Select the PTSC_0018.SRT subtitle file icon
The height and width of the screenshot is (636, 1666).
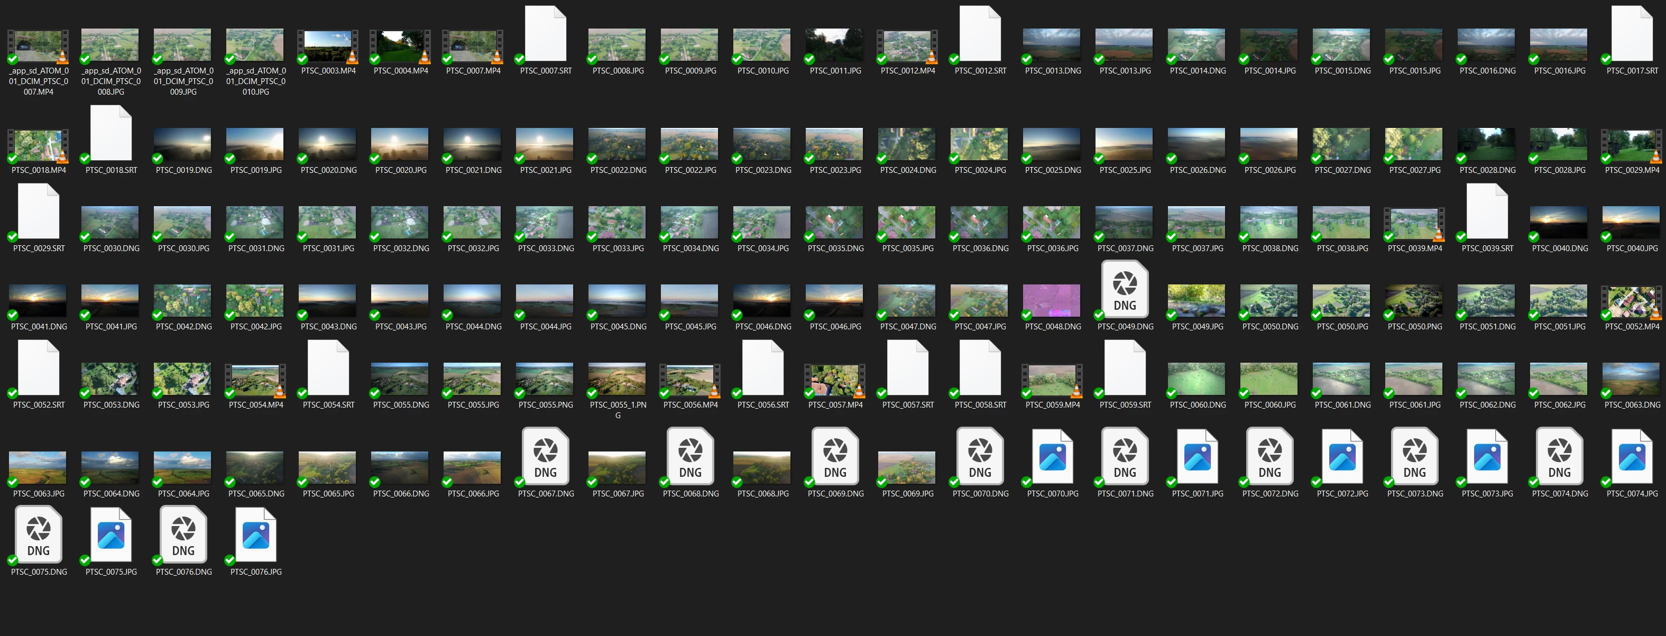click(111, 133)
